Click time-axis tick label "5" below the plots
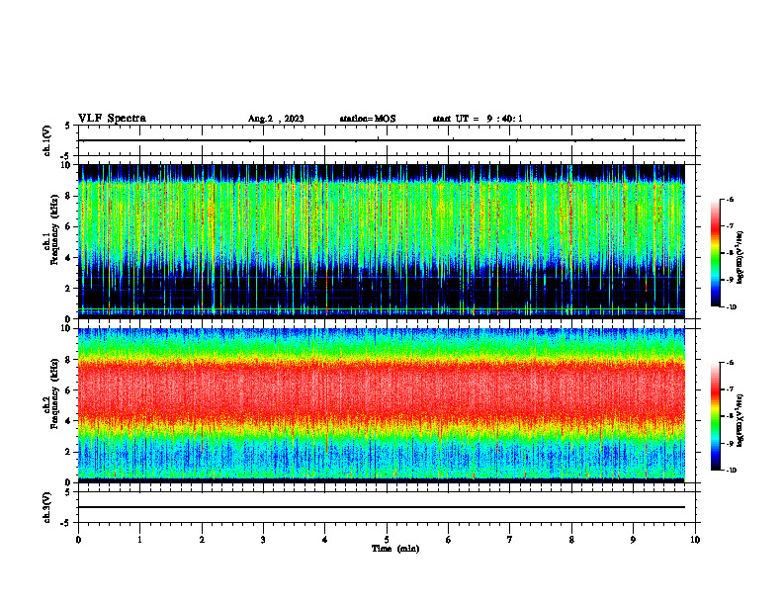Viewport: 783px width, 605px height. pyautogui.click(x=387, y=540)
